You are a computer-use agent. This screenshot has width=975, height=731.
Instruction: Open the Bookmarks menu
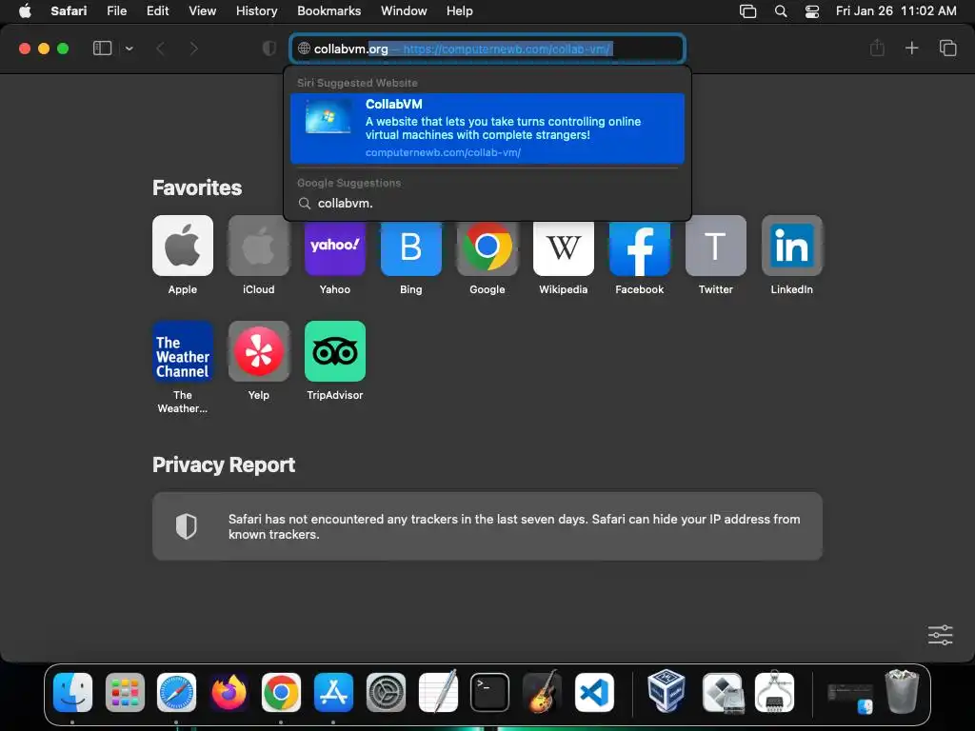point(328,11)
